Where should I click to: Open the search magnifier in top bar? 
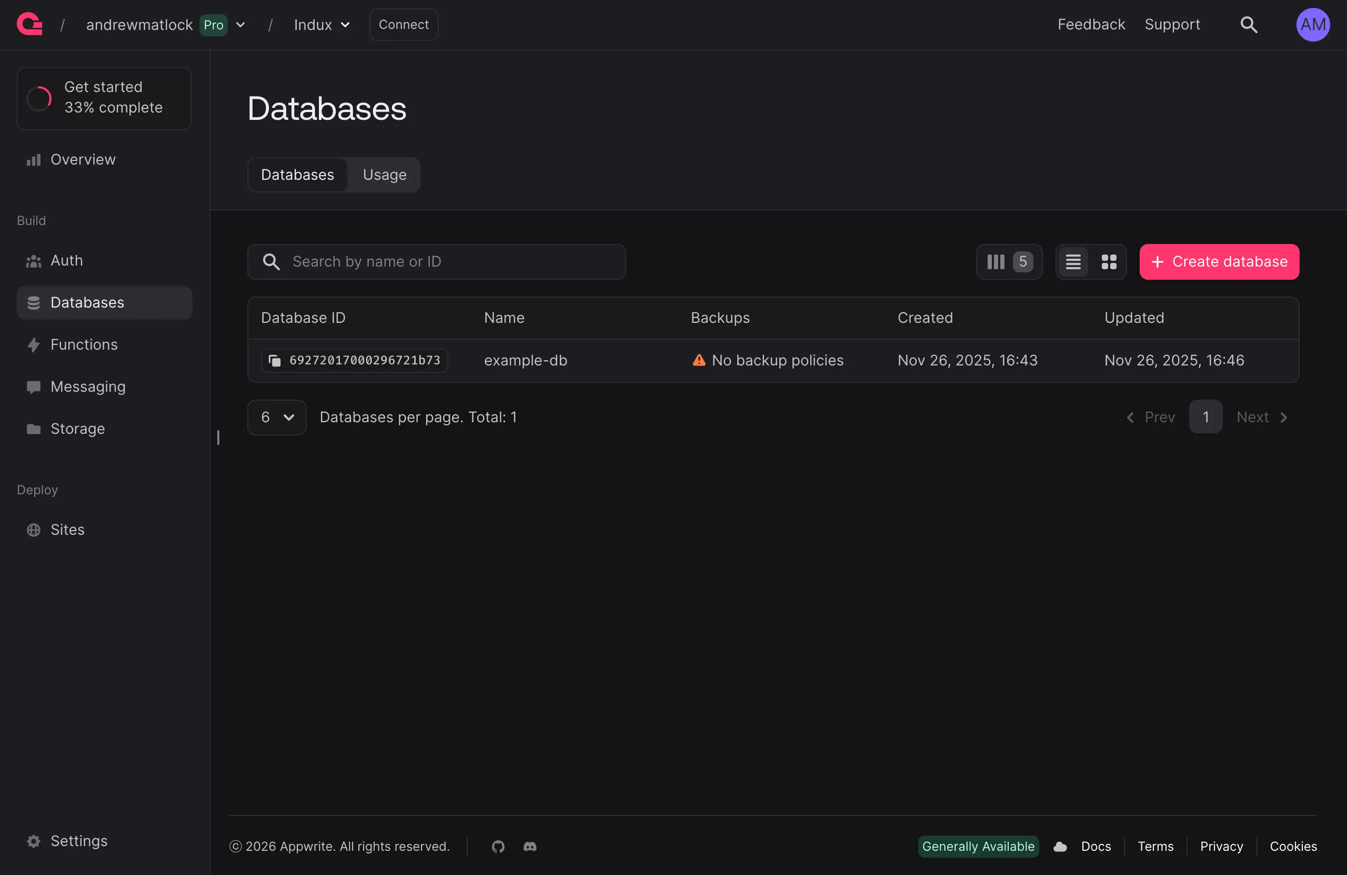(x=1249, y=24)
